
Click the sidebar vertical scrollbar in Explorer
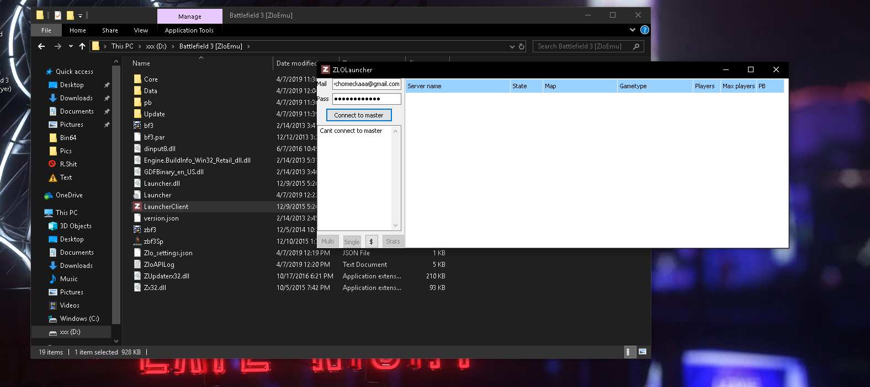(x=116, y=194)
